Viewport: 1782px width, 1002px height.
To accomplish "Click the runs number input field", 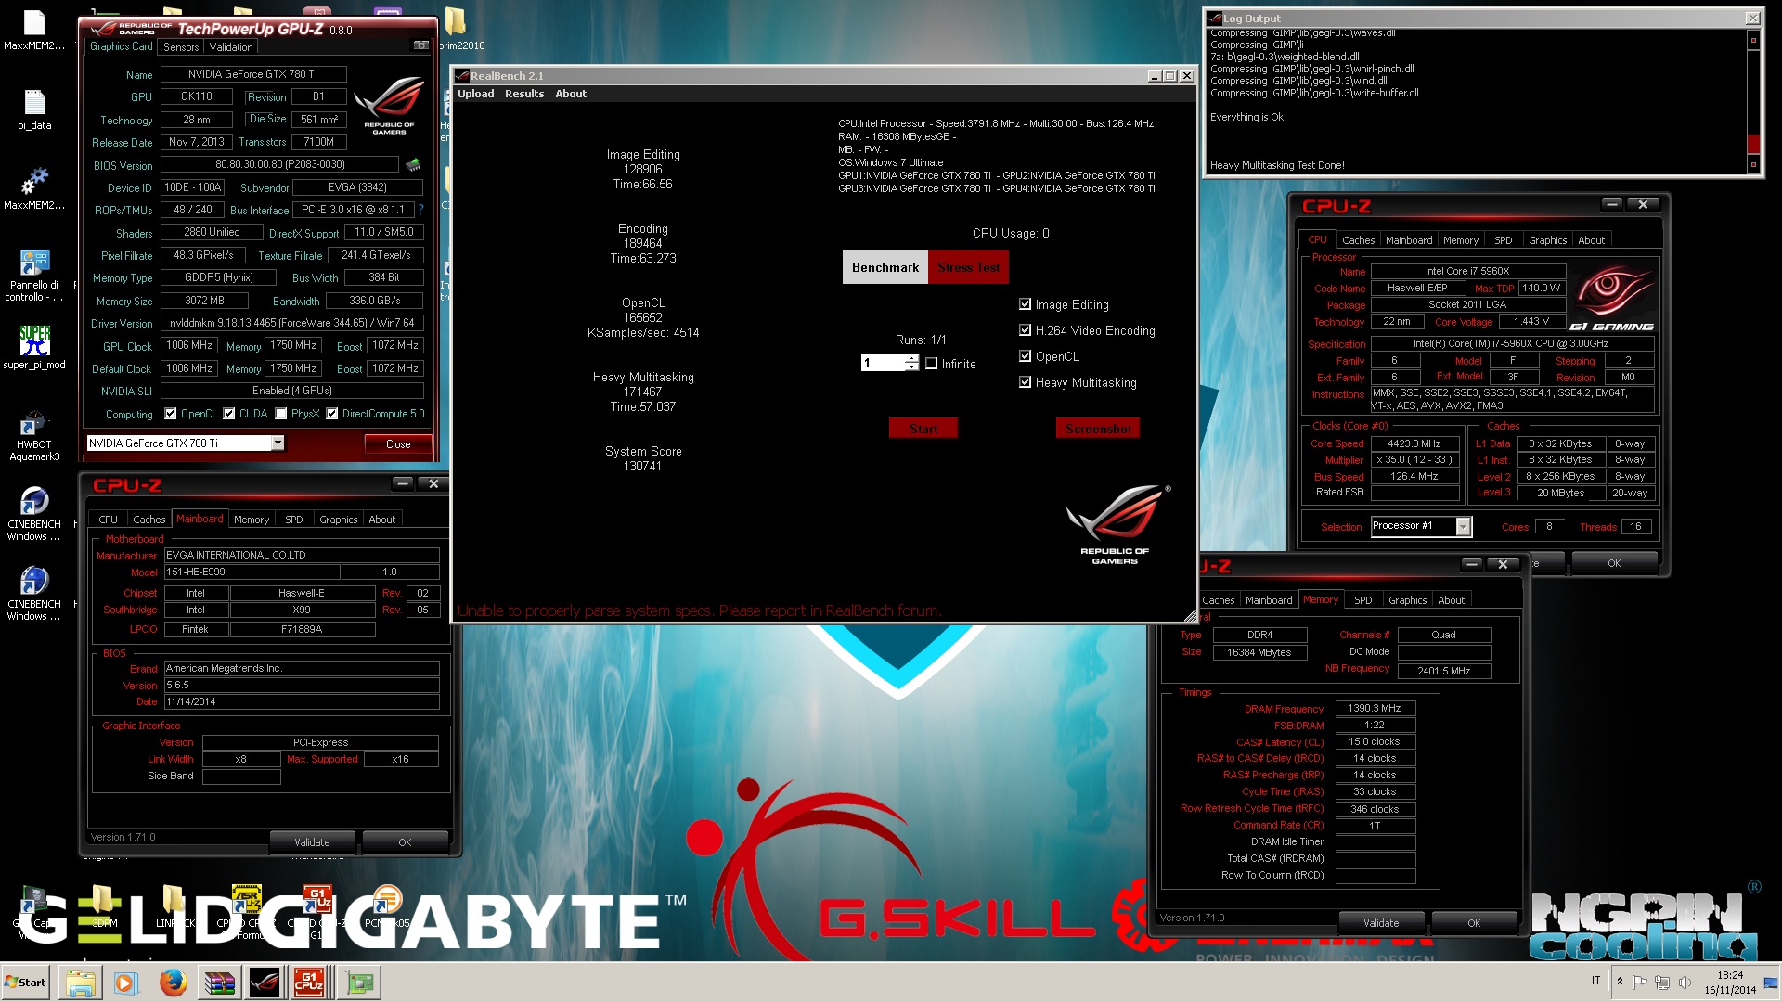I will point(883,363).
